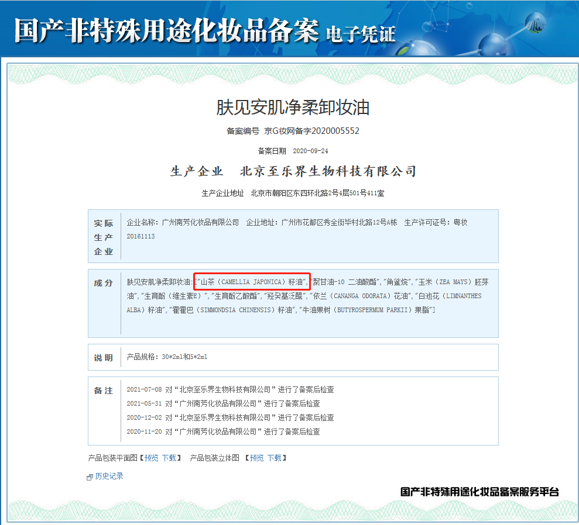This screenshot has width=579, height=525.
Task: Select the 2021-07-08 inspection remark
Action: tap(231, 389)
